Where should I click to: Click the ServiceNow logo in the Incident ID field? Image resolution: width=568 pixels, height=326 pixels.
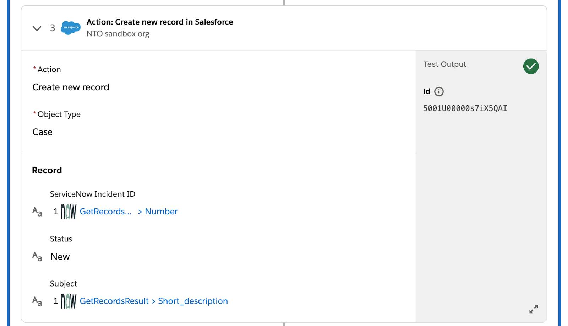point(68,212)
